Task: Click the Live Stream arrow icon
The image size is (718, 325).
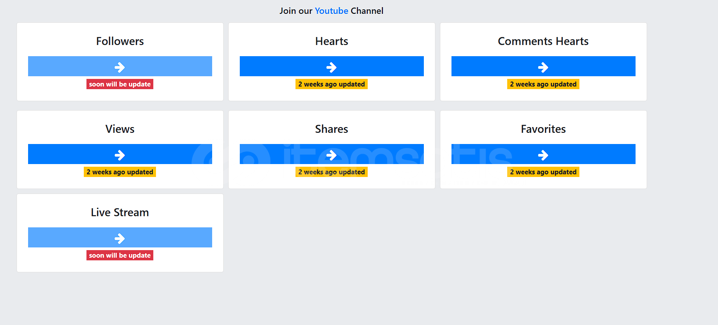Action: pos(119,238)
